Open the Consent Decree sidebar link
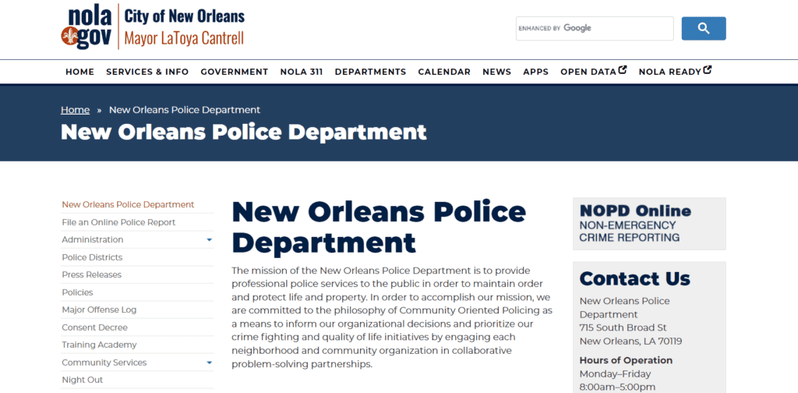798x393 pixels. click(94, 327)
